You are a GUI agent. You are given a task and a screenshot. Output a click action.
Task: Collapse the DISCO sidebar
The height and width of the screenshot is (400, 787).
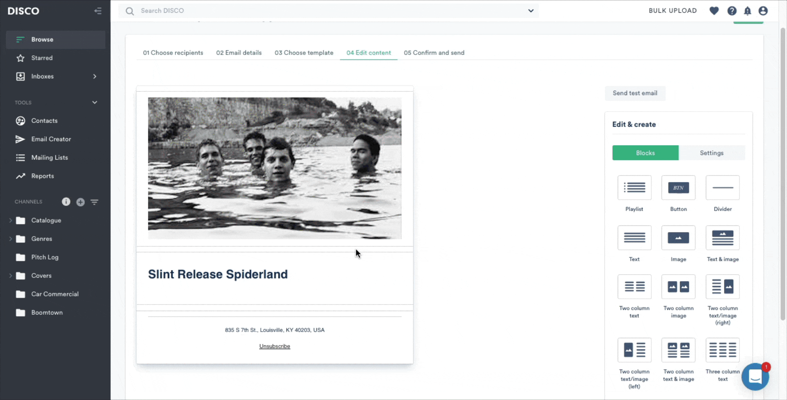(x=98, y=11)
